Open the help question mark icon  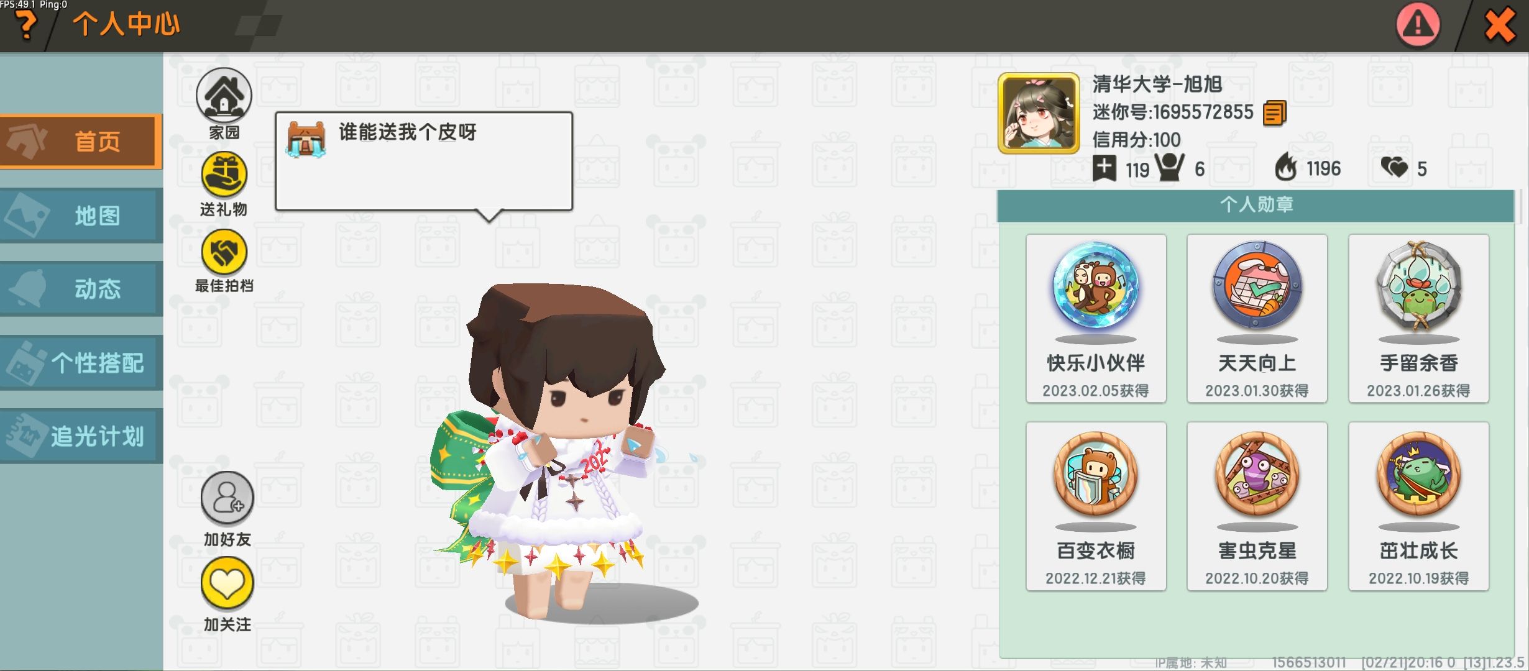click(x=26, y=25)
